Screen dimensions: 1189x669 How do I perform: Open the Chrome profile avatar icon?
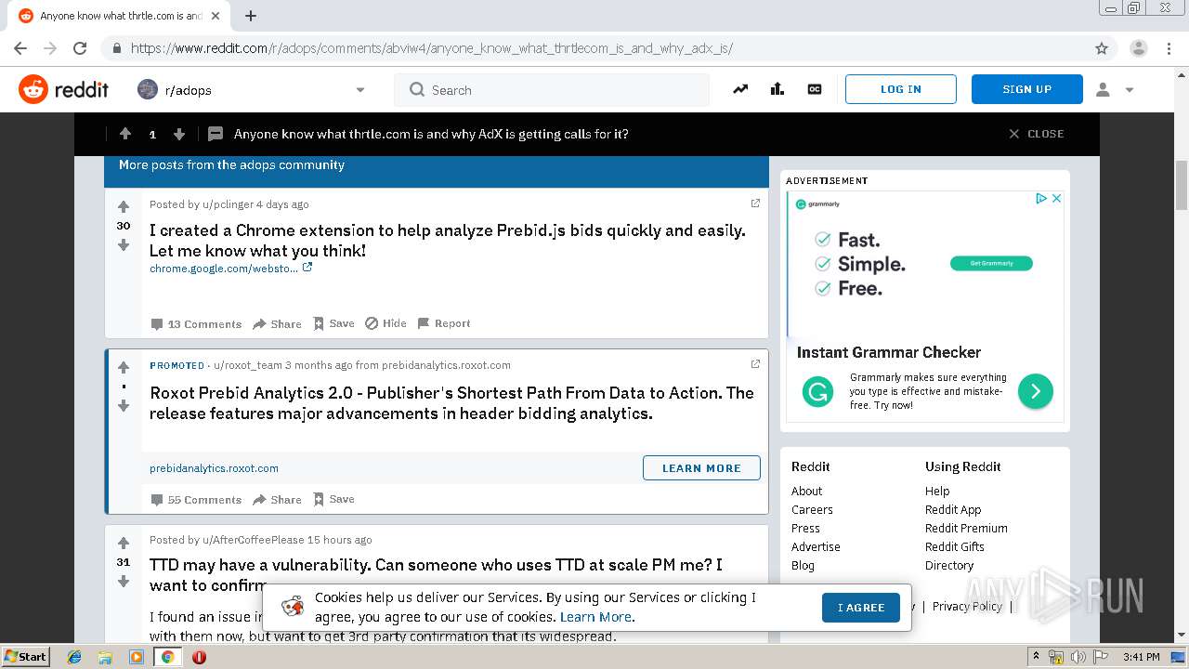1138,48
